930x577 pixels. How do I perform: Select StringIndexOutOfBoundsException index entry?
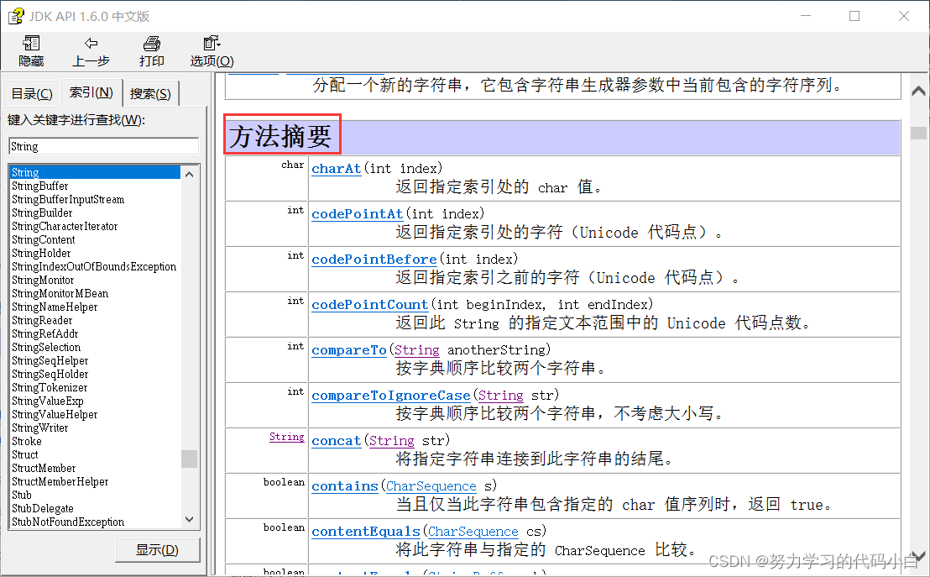click(x=94, y=266)
